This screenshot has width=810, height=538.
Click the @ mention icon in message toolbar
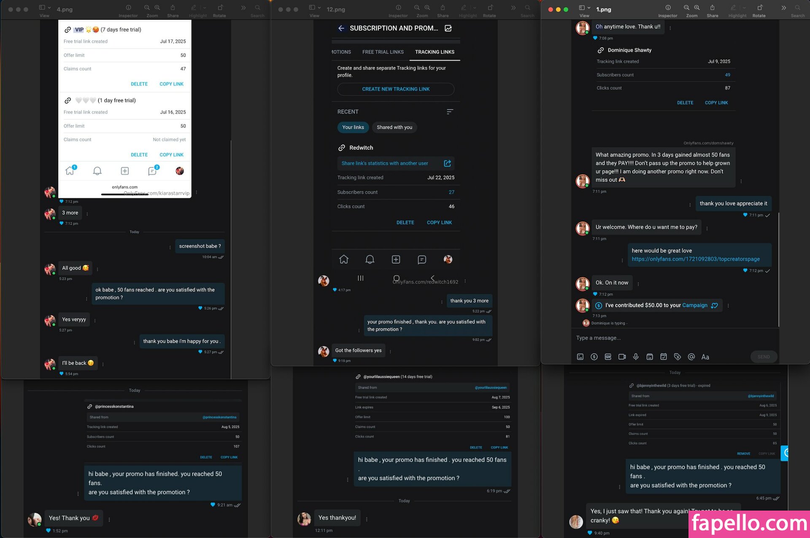691,357
